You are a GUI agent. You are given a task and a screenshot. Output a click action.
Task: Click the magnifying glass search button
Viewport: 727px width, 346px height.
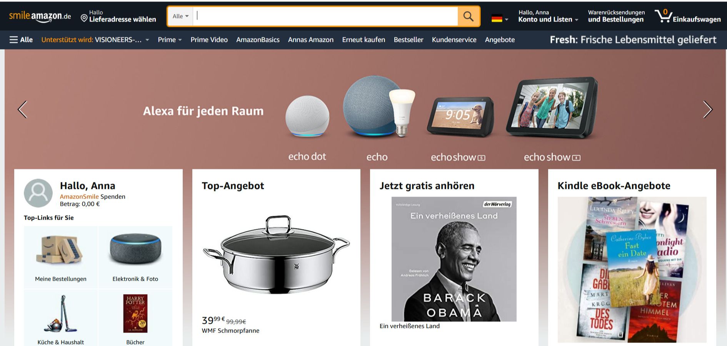(469, 16)
